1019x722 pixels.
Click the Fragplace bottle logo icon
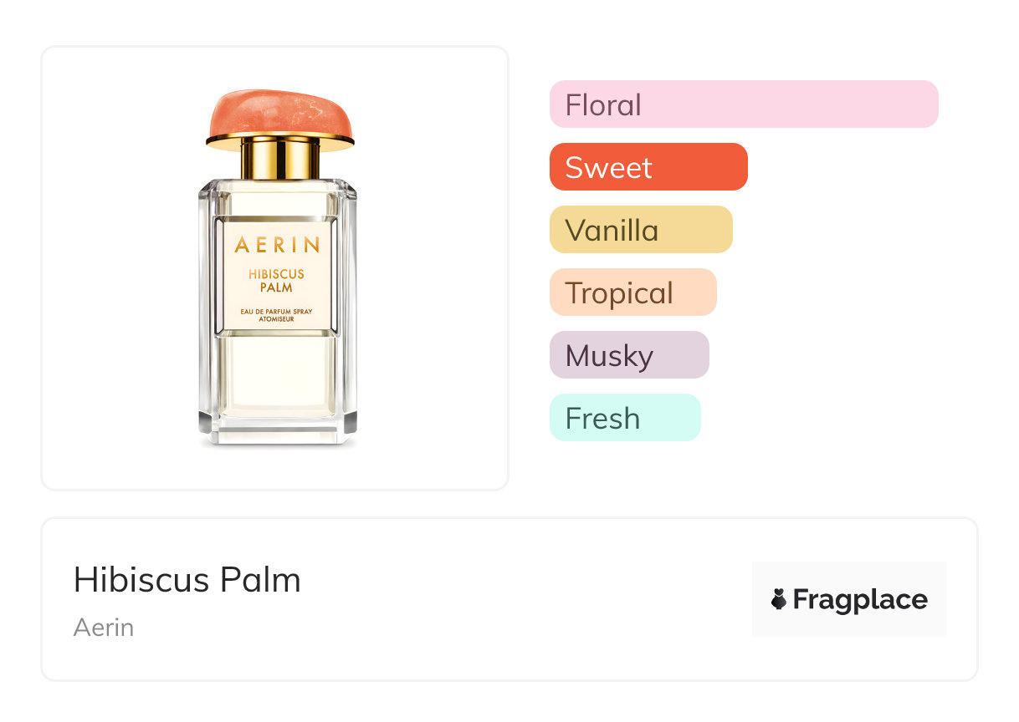pos(779,599)
